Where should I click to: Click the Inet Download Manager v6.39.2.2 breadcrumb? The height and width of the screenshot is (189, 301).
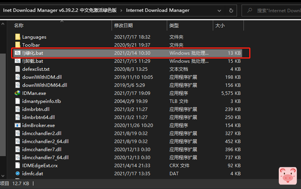pyautogui.click(x=60, y=10)
